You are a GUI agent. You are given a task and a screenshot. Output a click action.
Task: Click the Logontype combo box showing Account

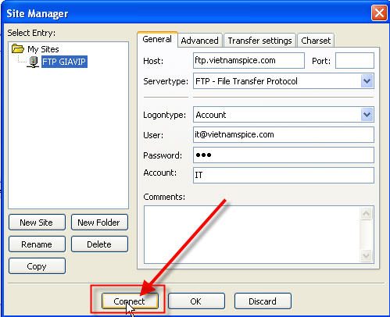[x=284, y=115]
